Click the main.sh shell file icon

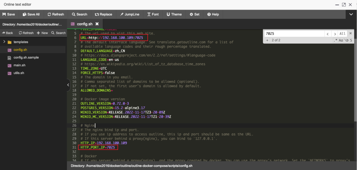tap(9, 65)
